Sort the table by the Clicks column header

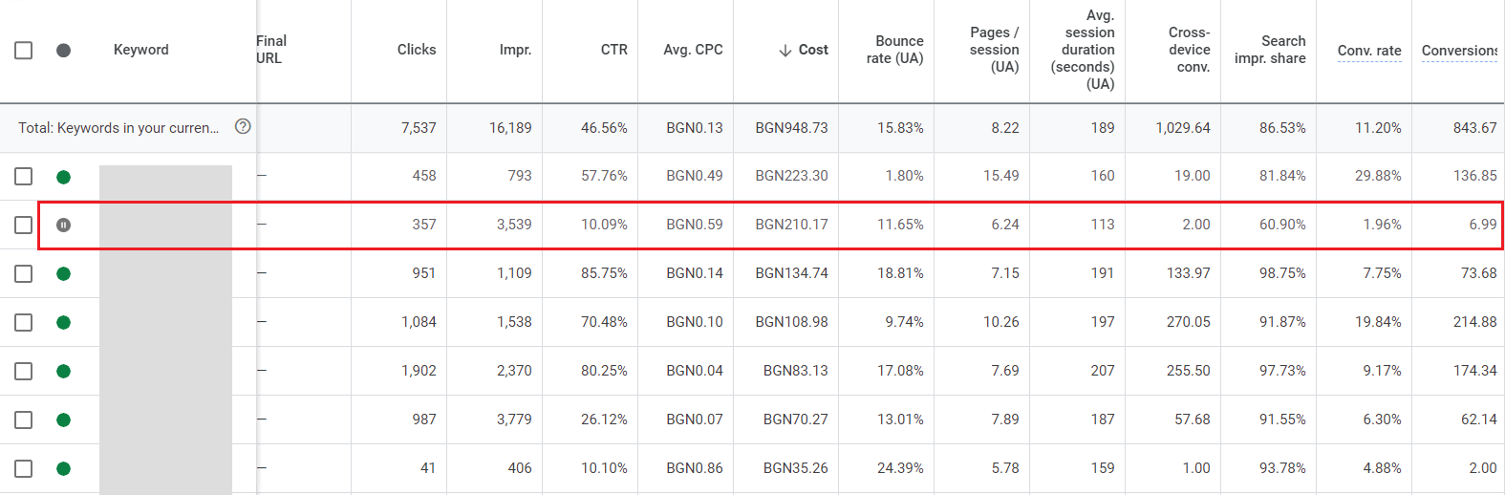pos(416,50)
